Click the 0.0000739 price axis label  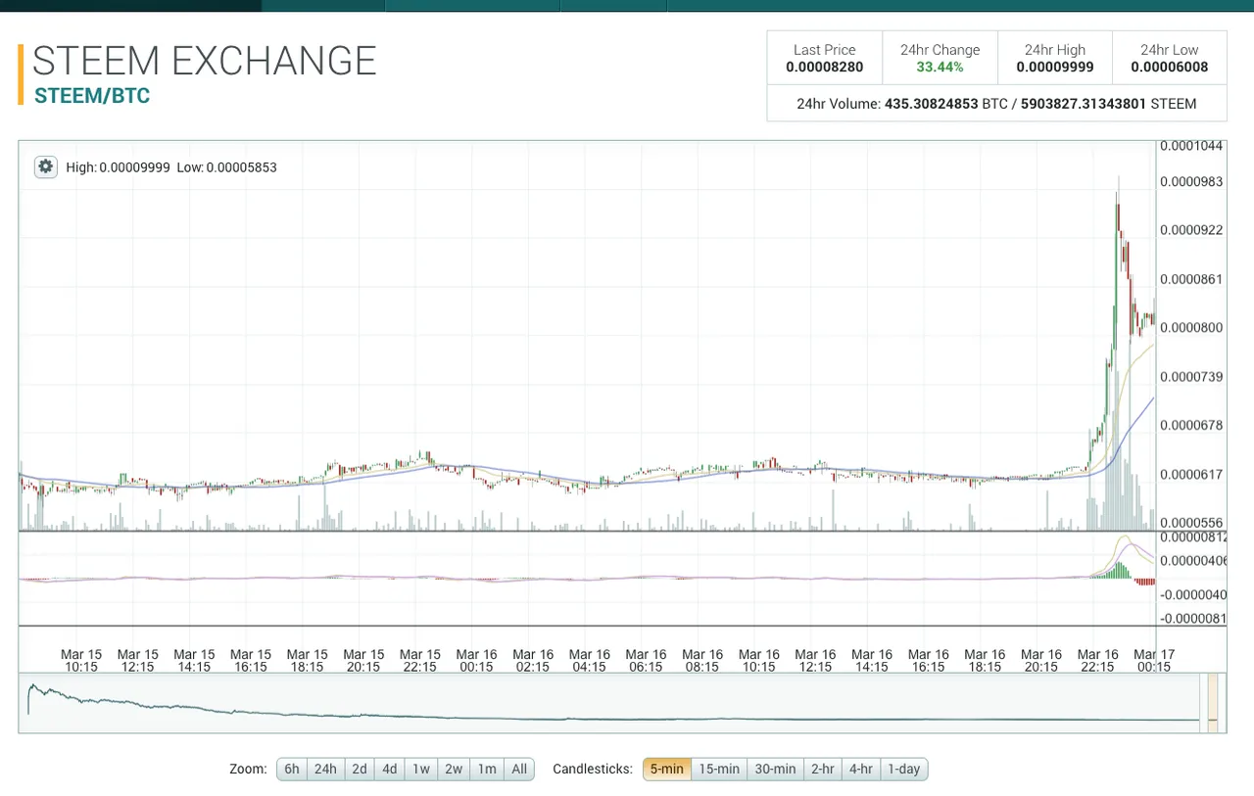(1191, 377)
